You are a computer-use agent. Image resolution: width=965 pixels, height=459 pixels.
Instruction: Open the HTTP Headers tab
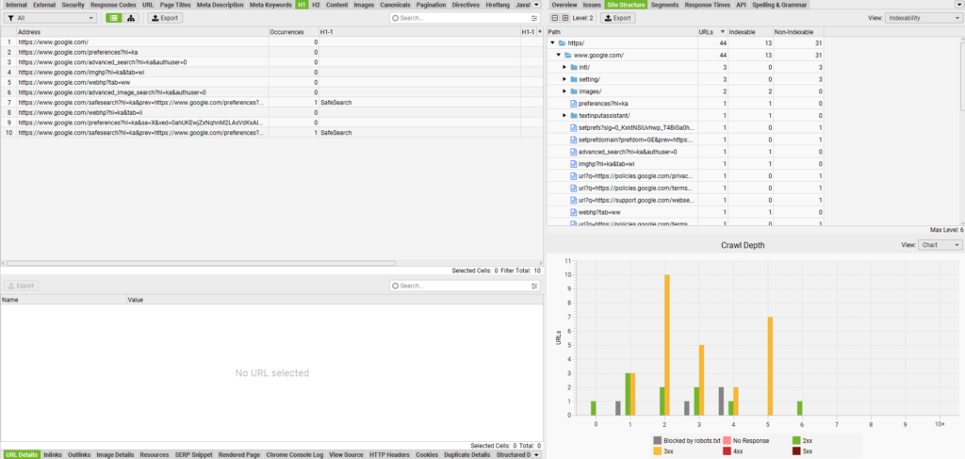pos(389,454)
